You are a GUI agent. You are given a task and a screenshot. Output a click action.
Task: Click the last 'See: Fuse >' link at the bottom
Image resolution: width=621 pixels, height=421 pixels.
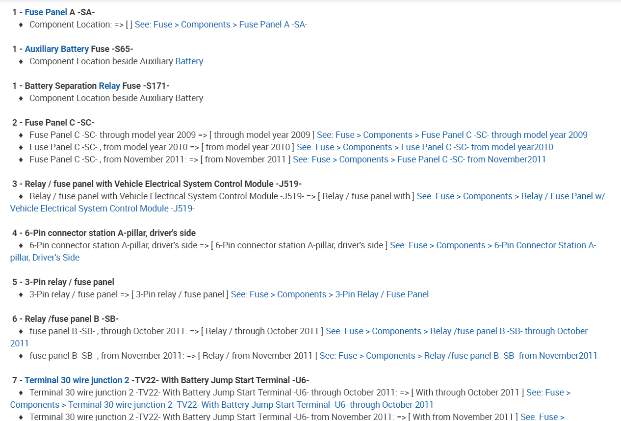542,417
